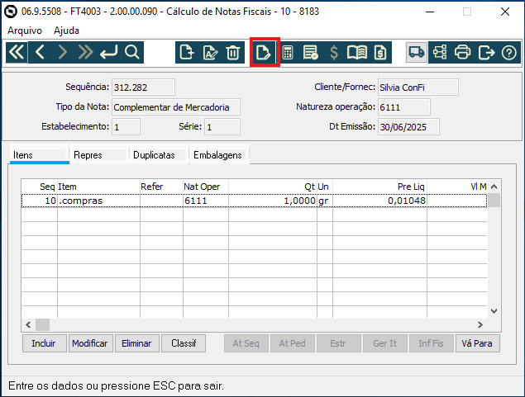Select the .compras item cell
The height and width of the screenshot is (397, 525).
98,201
